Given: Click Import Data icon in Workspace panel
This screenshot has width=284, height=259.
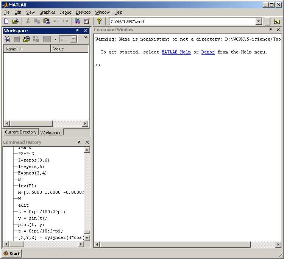Looking at the screenshot, I should tap(27, 39).
